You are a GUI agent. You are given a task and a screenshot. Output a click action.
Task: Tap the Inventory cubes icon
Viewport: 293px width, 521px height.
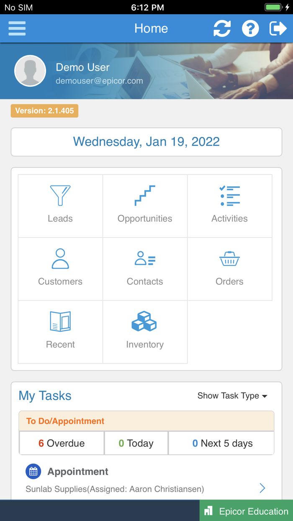(x=145, y=322)
